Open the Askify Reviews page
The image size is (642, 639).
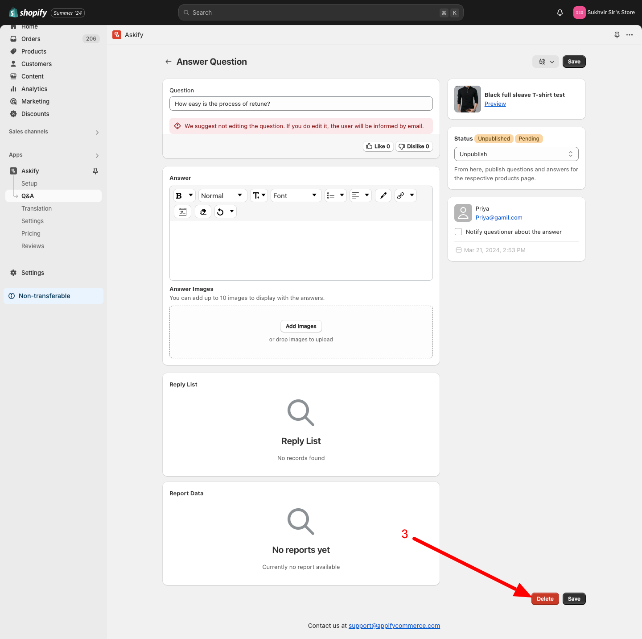33,246
